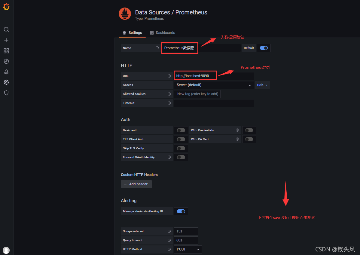360x255 pixels.
Task: Switch to the Settings tab
Action: [132, 33]
